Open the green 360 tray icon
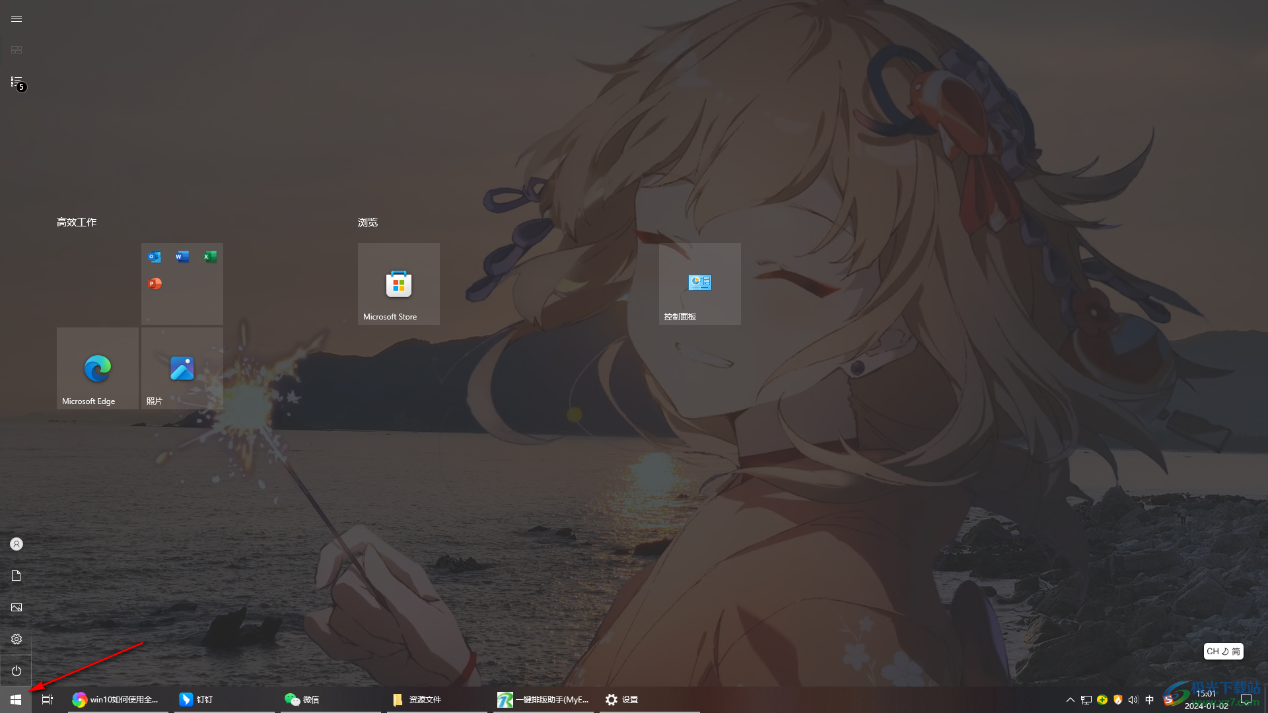Image resolution: width=1268 pixels, height=713 pixels. click(x=1102, y=700)
